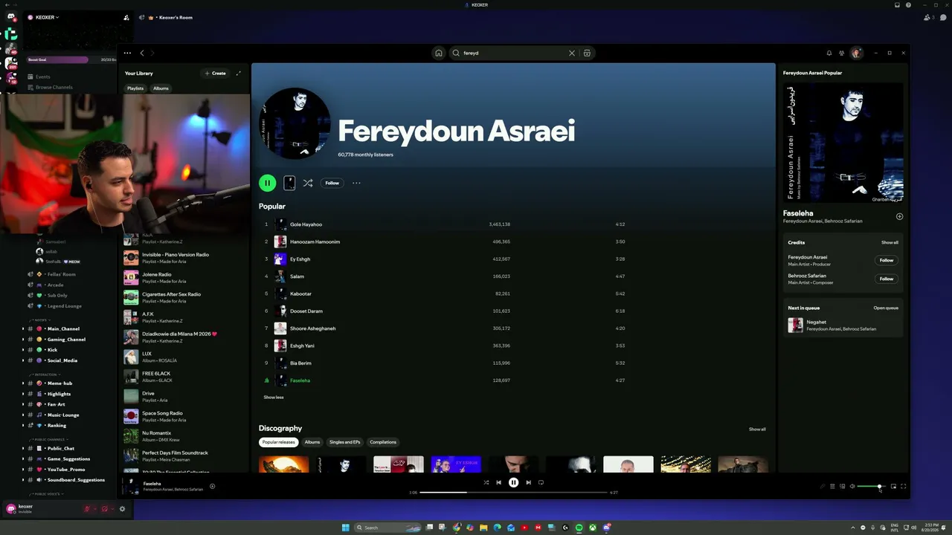This screenshot has height=535, width=952.
Task: Open the mini player icon
Action: click(893, 487)
